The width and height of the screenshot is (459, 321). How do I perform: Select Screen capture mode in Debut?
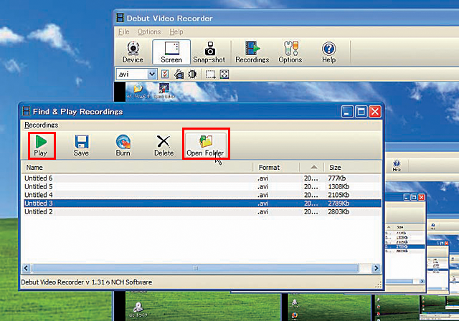(171, 52)
